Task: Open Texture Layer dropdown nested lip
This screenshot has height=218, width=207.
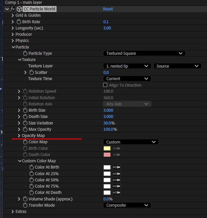Action: [x=127, y=66]
